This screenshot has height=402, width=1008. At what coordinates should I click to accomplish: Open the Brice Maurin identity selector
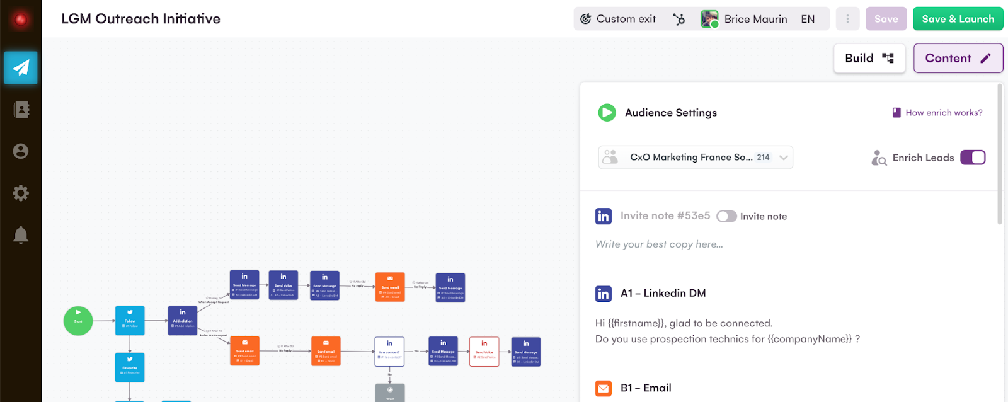pyautogui.click(x=757, y=19)
